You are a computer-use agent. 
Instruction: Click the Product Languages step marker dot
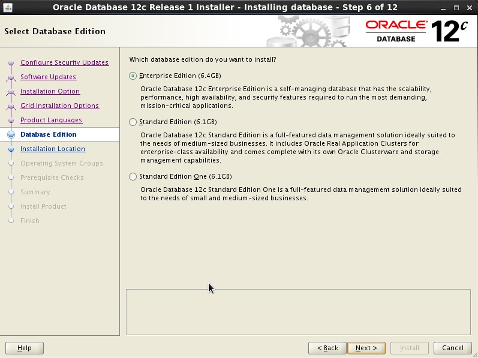pos(11,121)
